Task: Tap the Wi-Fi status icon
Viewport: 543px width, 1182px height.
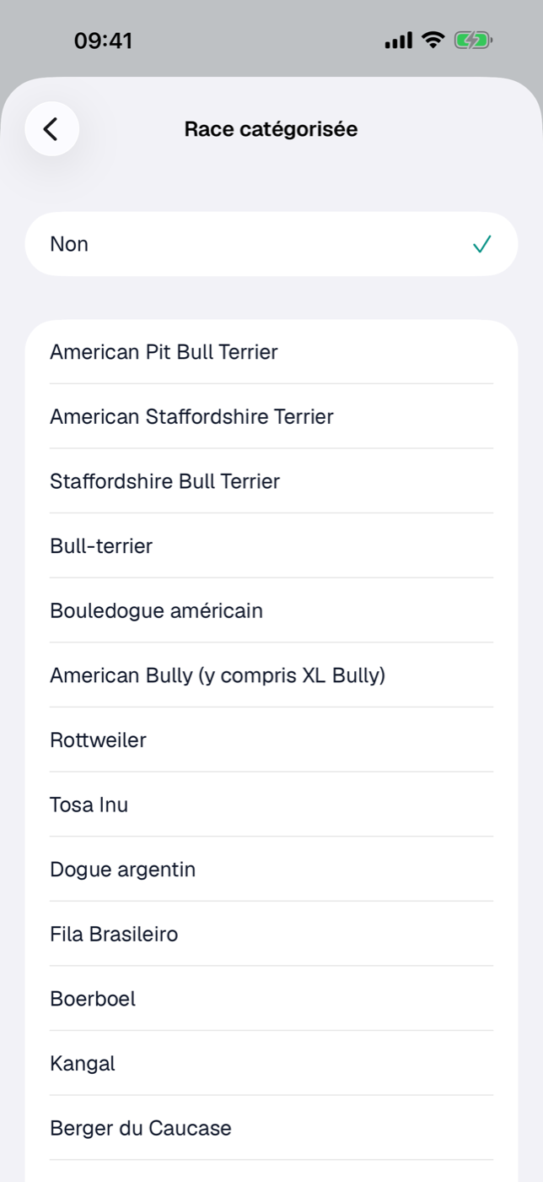Action: tap(433, 40)
